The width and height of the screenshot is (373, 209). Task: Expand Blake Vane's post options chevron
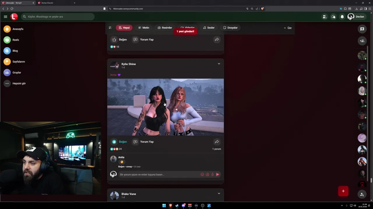click(219, 194)
